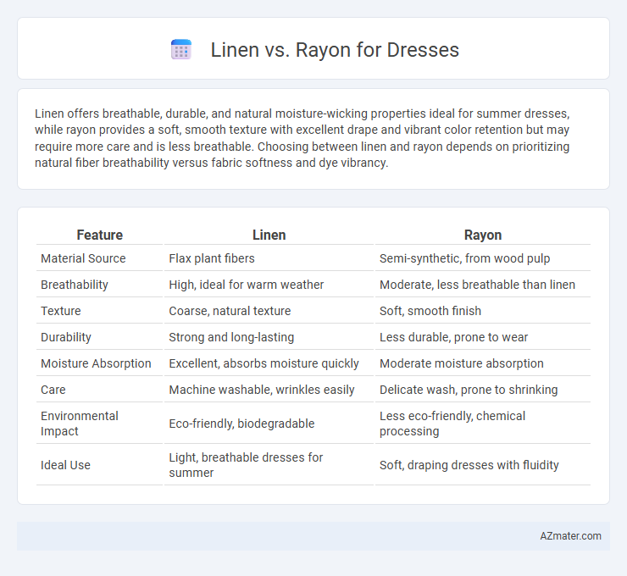Open the AZmater.com footer link
The width and height of the screenshot is (627, 576).
[570, 536]
